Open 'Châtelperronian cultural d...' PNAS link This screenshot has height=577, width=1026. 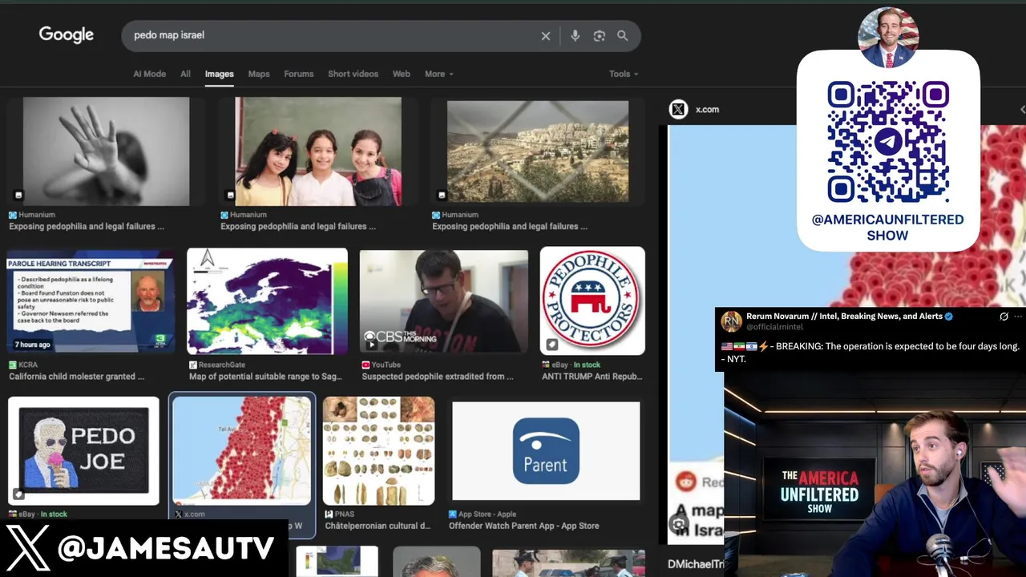point(378,527)
